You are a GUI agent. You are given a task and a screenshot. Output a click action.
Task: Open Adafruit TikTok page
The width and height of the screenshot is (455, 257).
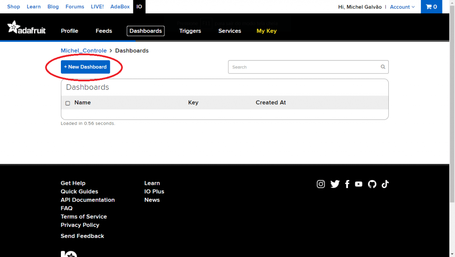385,184
